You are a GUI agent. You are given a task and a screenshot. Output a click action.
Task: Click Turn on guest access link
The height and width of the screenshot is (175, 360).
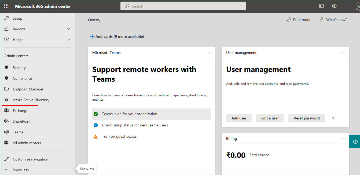point(119,136)
